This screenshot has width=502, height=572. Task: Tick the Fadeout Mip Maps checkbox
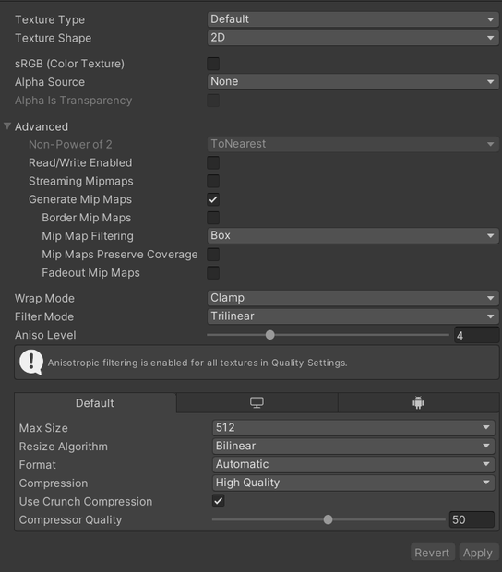coord(213,272)
